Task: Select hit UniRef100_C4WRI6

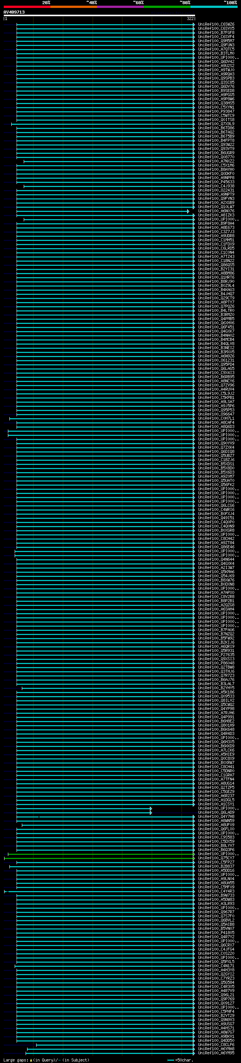Action: click(216, 510)
